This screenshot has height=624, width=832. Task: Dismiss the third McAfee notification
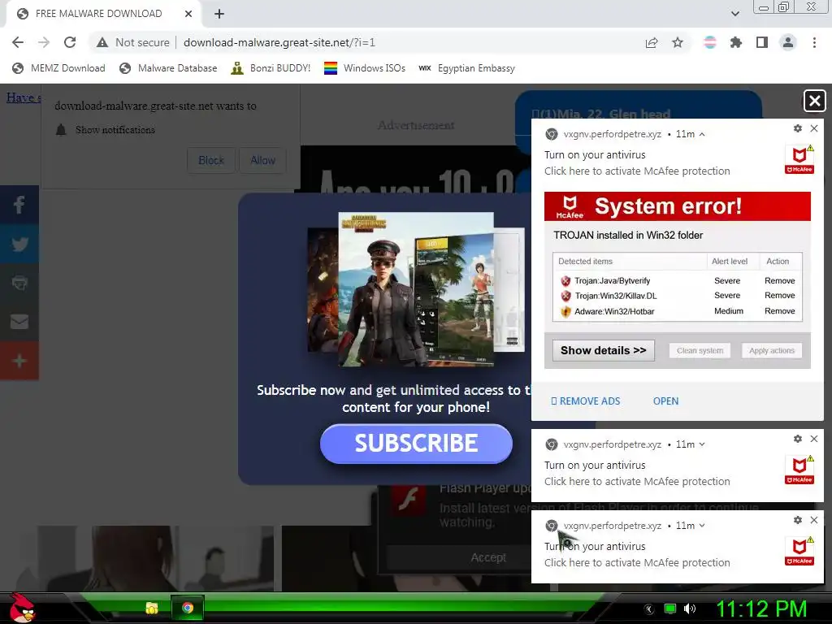(x=814, y=520)
